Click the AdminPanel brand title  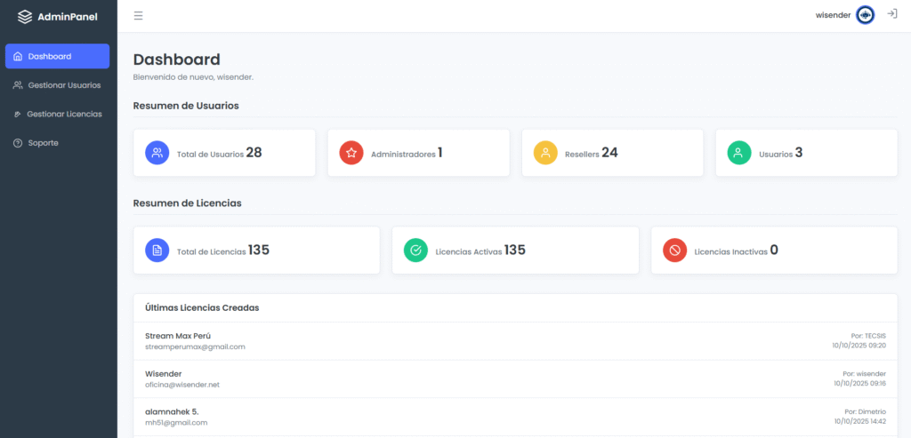pyautogui.click(x=68, y=17)
